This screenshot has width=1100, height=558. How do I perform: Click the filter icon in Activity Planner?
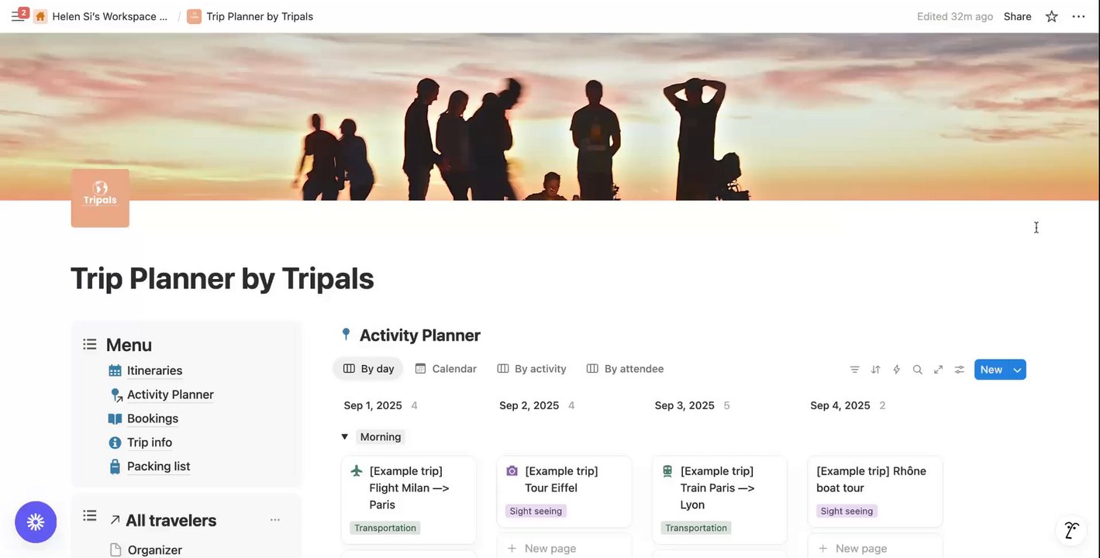pos(854,370)
